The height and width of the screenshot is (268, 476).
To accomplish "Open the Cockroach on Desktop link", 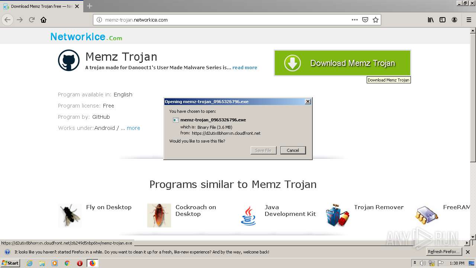I will click(x=196, y=211).
